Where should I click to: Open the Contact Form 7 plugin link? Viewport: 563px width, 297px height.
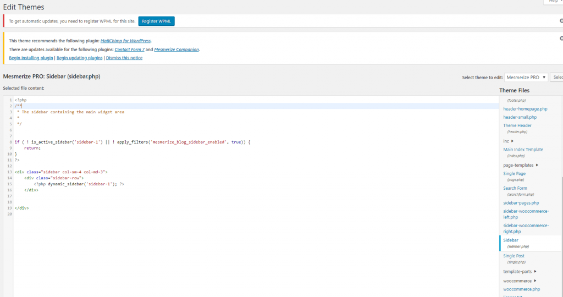(129, 50)
